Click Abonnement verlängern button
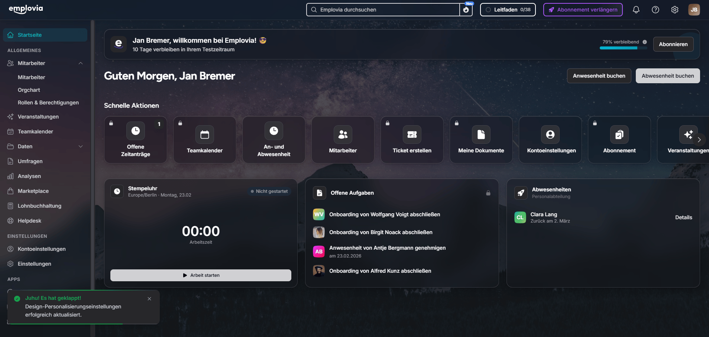This screenshot has width=709, height=337. (583, 10)
